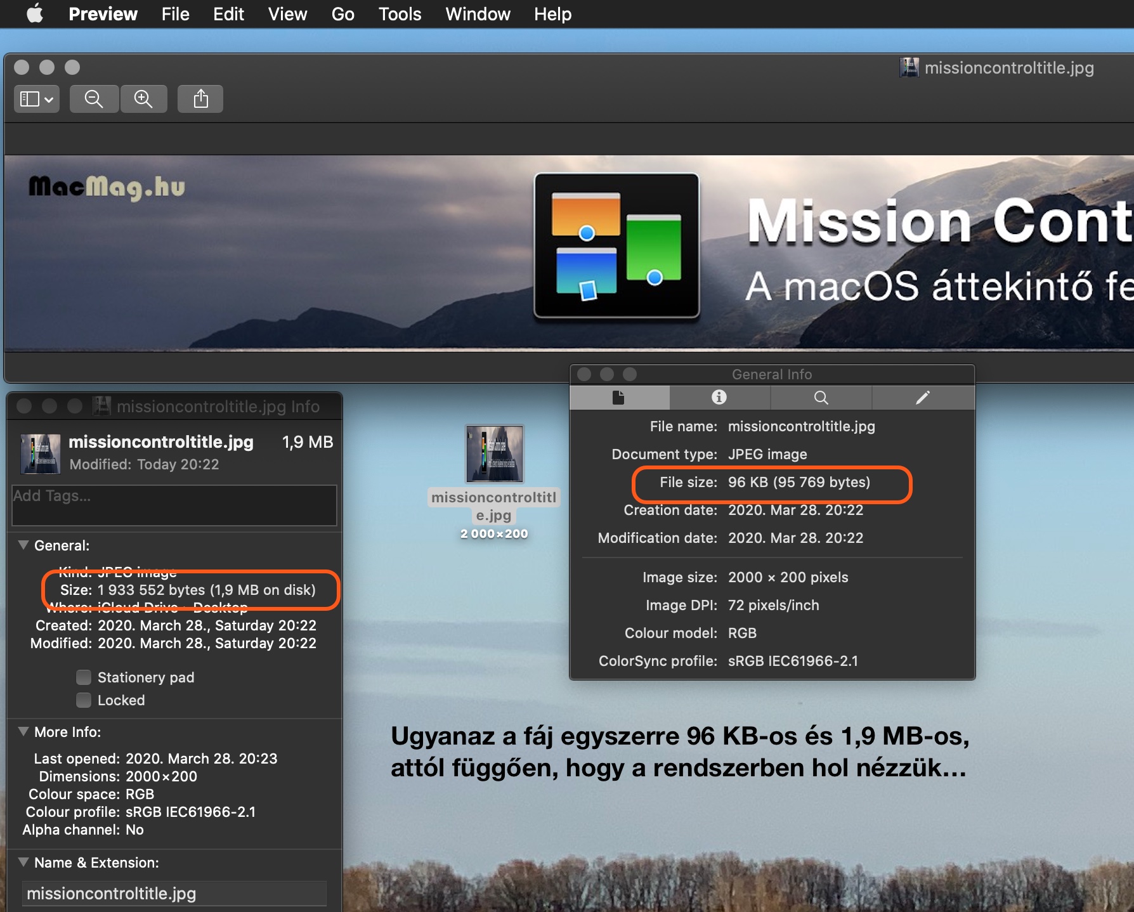Click the Share button in Preview toolbar
Image resolution: width=1134 pixels, height=912 pixels.
click(200, 99)
